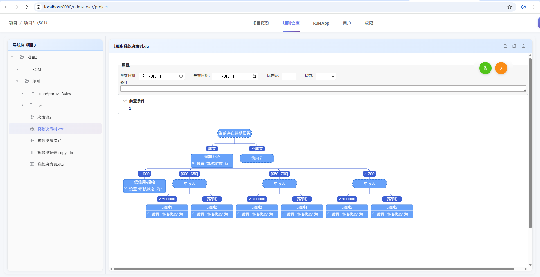Select the 信用分 decision node
Viewport: 540px width, 277px height.
(257, 158)
